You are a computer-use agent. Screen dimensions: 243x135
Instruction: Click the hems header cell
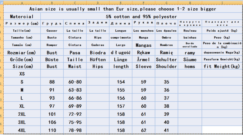click(x=190, y=66)
